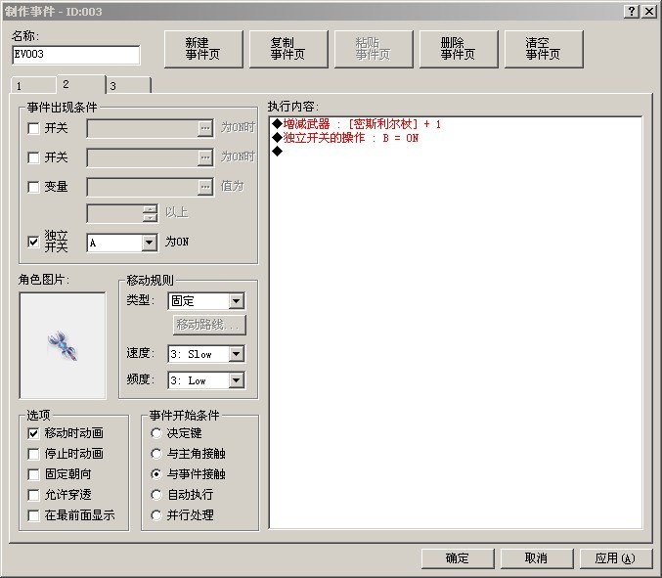The image size is (662, 578).
Task: Uncheck the 独立开关 condition checkbox
Action: pos(33,242)
